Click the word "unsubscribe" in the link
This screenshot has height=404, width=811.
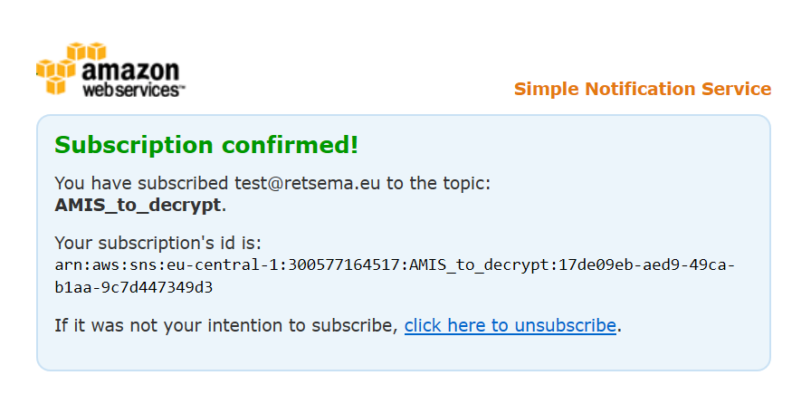[564, 325]
